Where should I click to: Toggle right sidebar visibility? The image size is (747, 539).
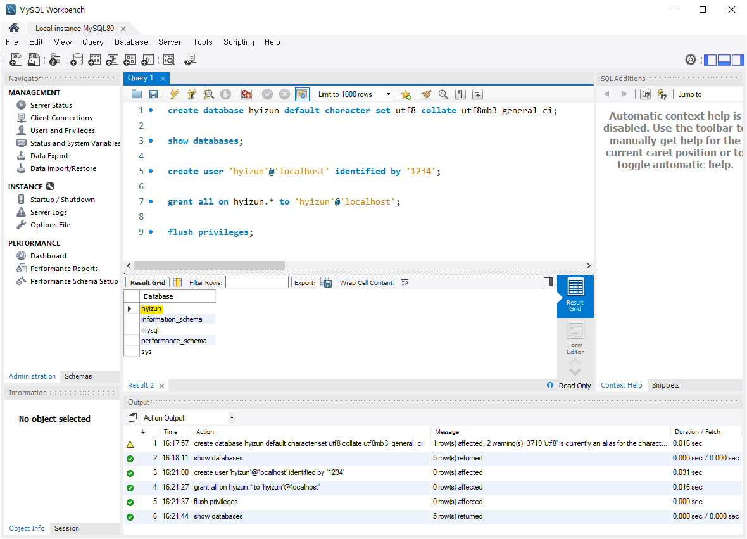738,60
